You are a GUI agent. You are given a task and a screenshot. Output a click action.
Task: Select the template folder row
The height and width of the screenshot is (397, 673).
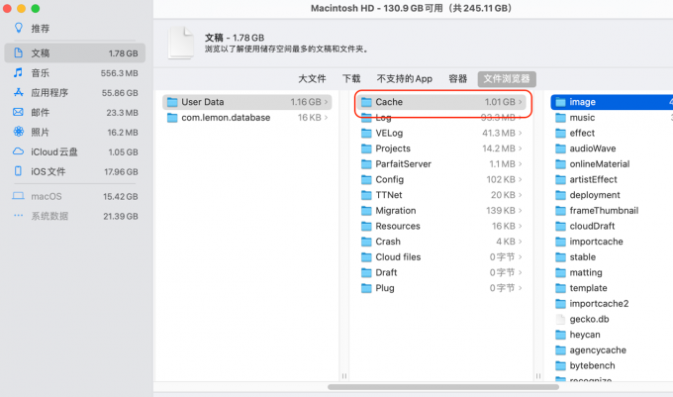(x=612, y=288)
